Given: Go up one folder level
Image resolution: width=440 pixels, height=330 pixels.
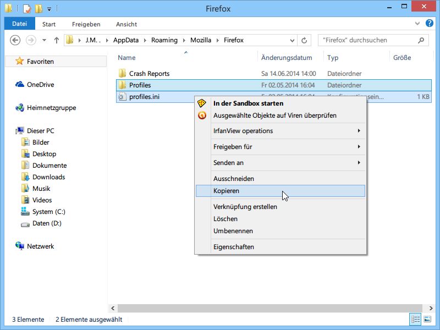Looking at the screenshot, I should tap(57, 40).
